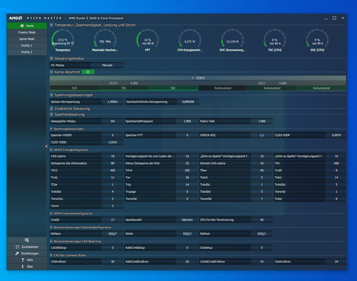Click CCX 0 4.300 header
357x281 pixels.
click(x=123, y=83)
